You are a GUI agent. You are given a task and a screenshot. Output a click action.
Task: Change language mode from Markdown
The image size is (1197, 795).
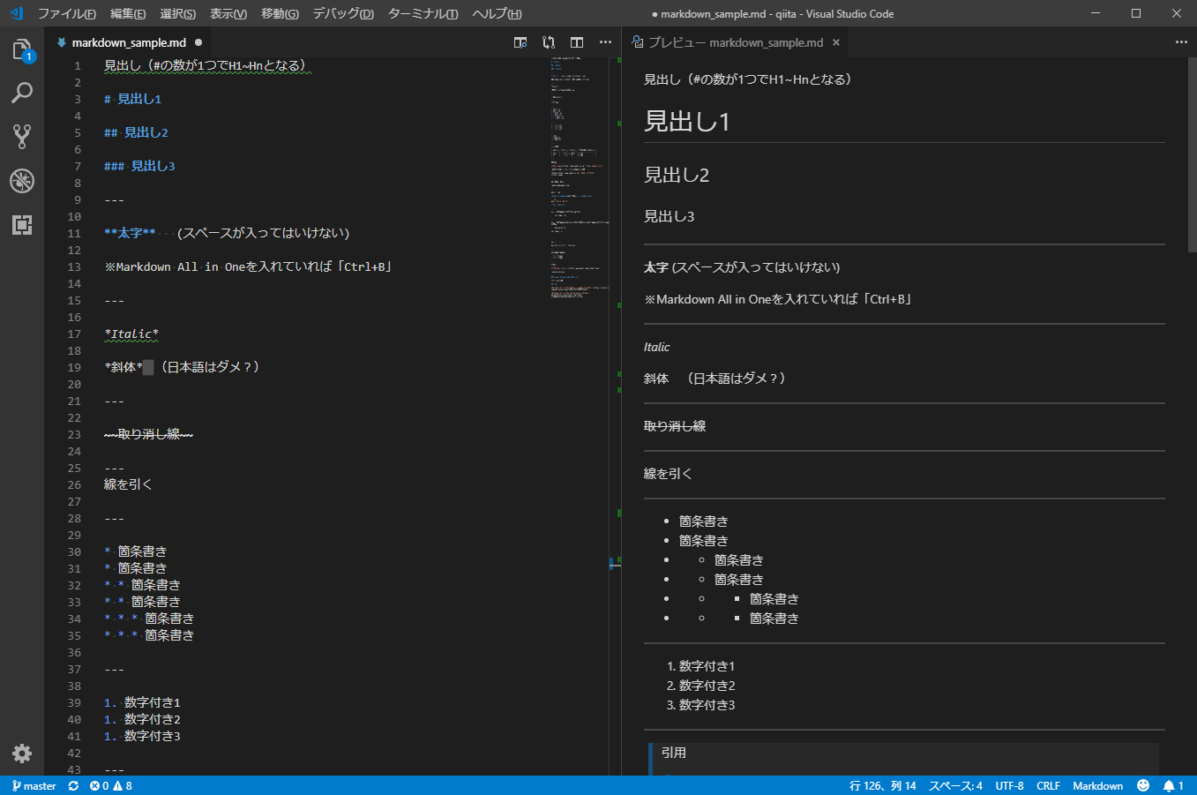click(x=1097, y=785)
